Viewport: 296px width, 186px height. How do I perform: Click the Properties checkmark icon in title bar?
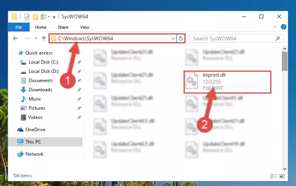27,17
